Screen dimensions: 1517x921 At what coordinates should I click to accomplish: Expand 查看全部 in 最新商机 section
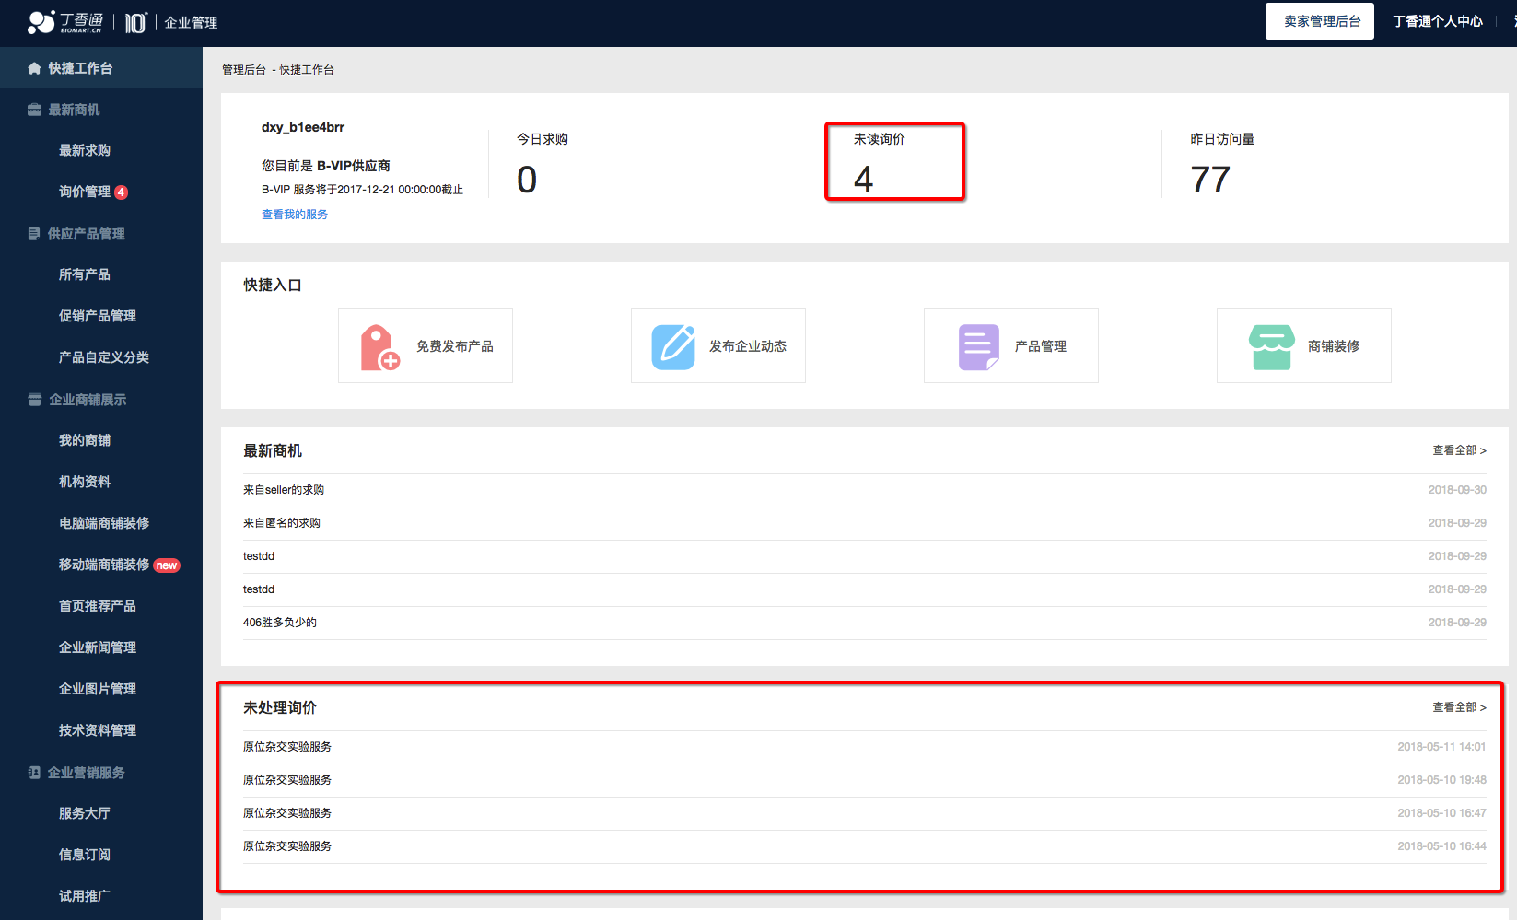click(x=1458, y=450)
